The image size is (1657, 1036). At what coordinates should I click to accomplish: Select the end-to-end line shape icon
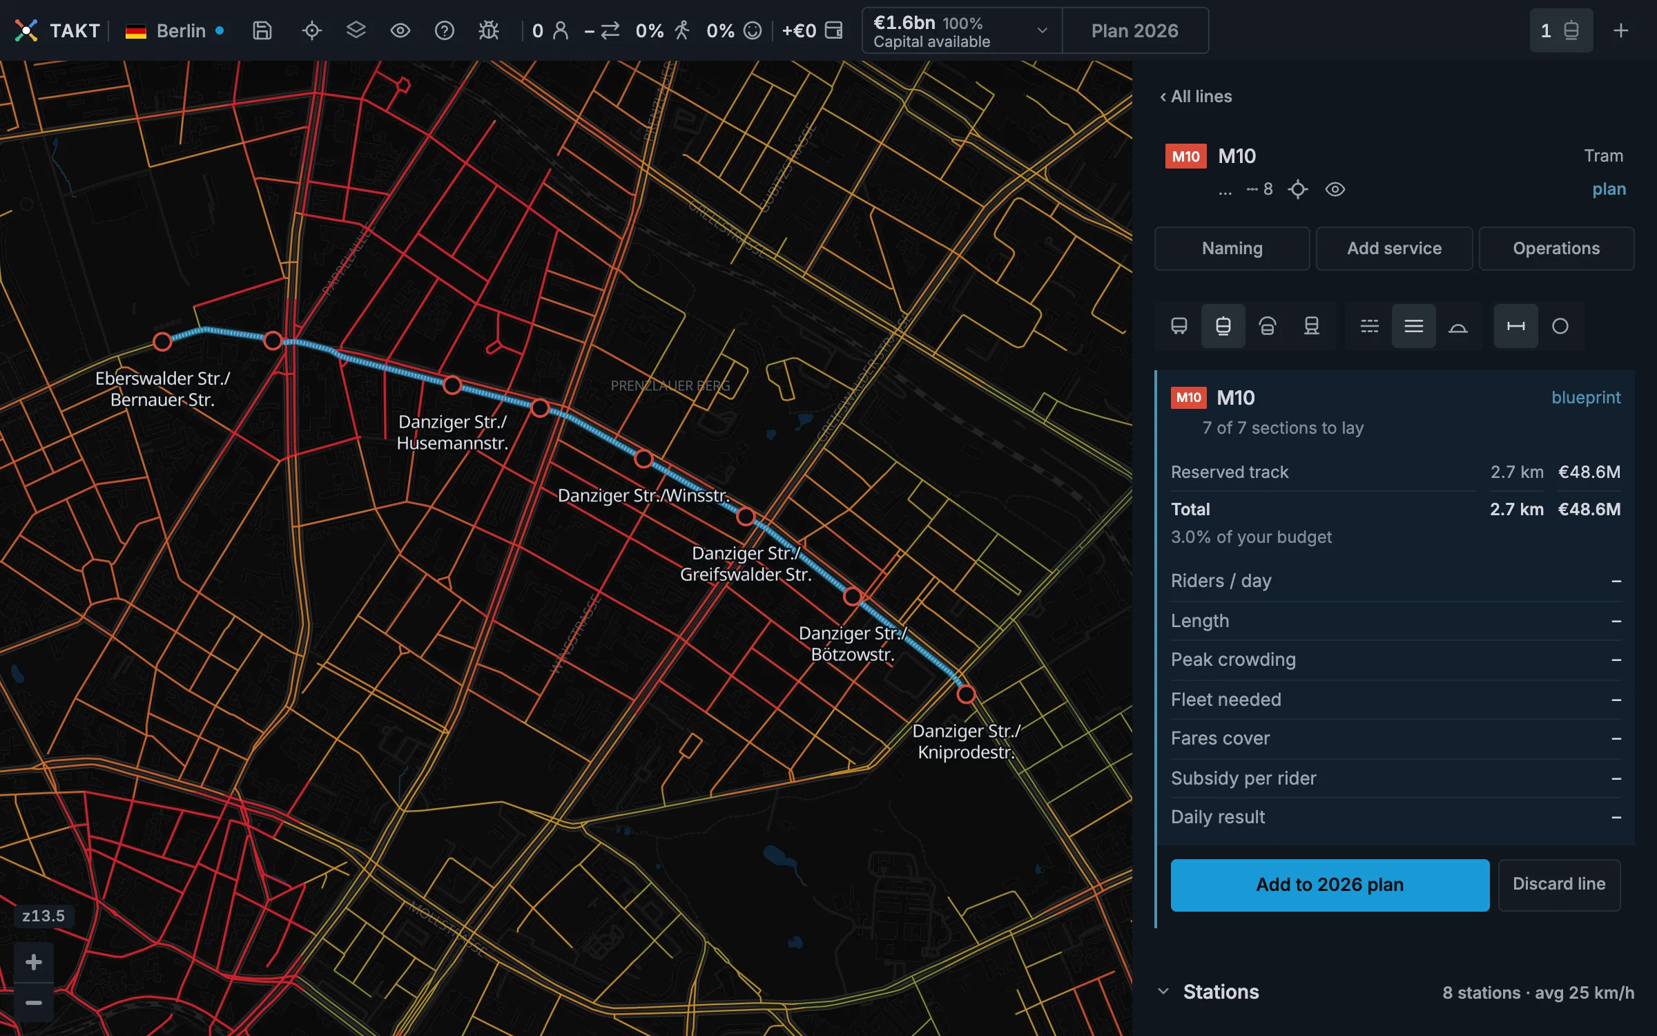(1516, 326)
